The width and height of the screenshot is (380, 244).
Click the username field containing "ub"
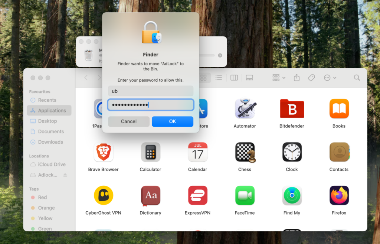click(x=151, y=91)
